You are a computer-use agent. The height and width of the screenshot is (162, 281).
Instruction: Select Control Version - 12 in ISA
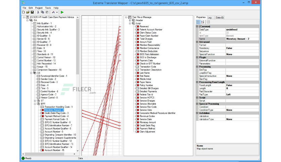[x=46, y=58]
